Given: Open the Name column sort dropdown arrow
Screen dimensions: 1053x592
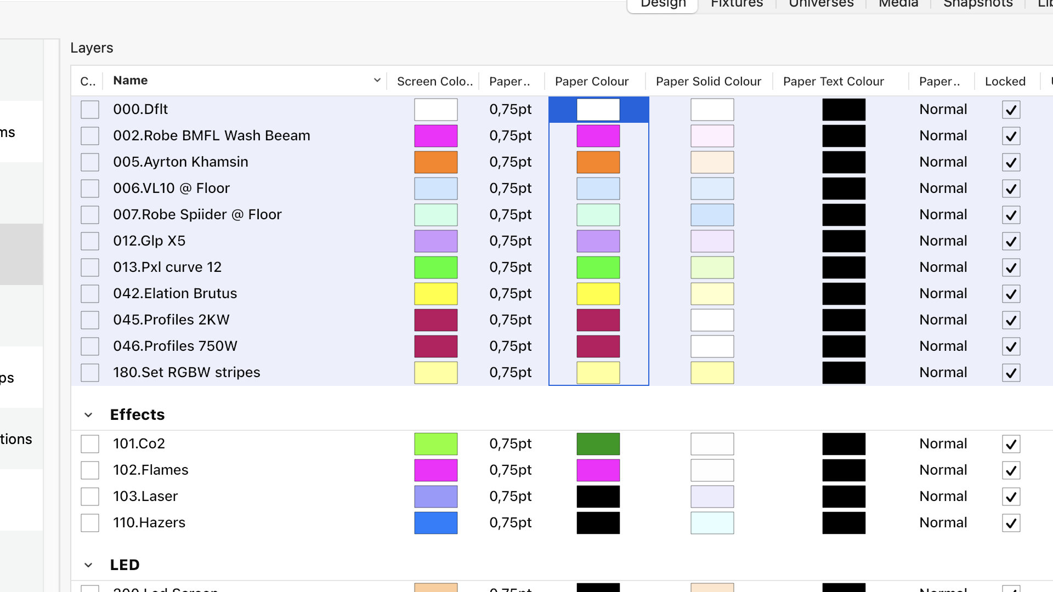Looking at the screenshot, I should (377, 81).
